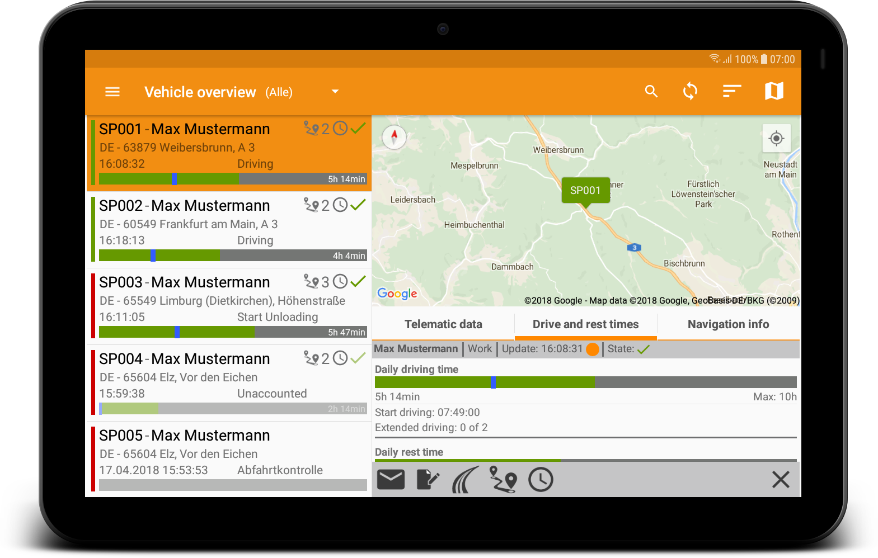Open the road route icon
The height and width of the screenshot is (558, 878).
pos(464,480)
